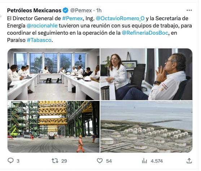Open the three-dot more options menu
201x171 pixels.
[189, 10]
